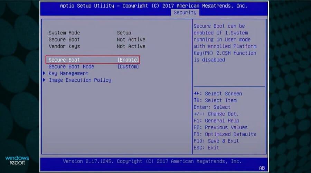The image size is (311, 173).
Task: Click the Not Active value for Secure Boot
Action: coord(131,39)
